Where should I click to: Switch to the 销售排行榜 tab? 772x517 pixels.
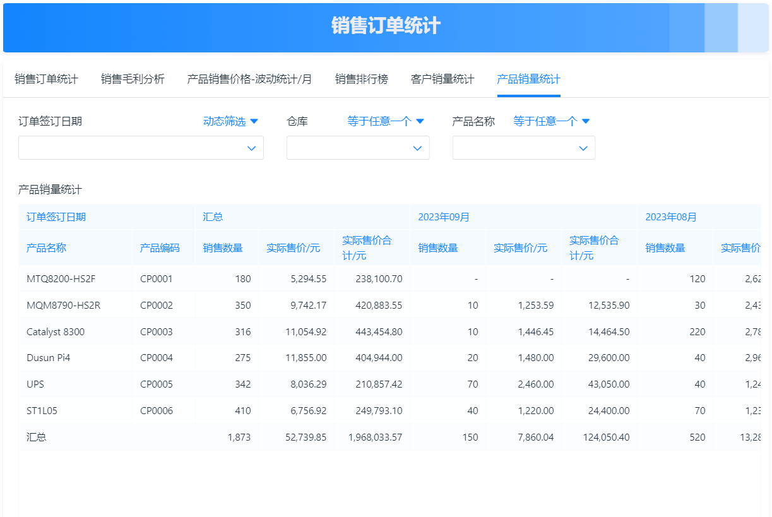(x=362, y=79)
